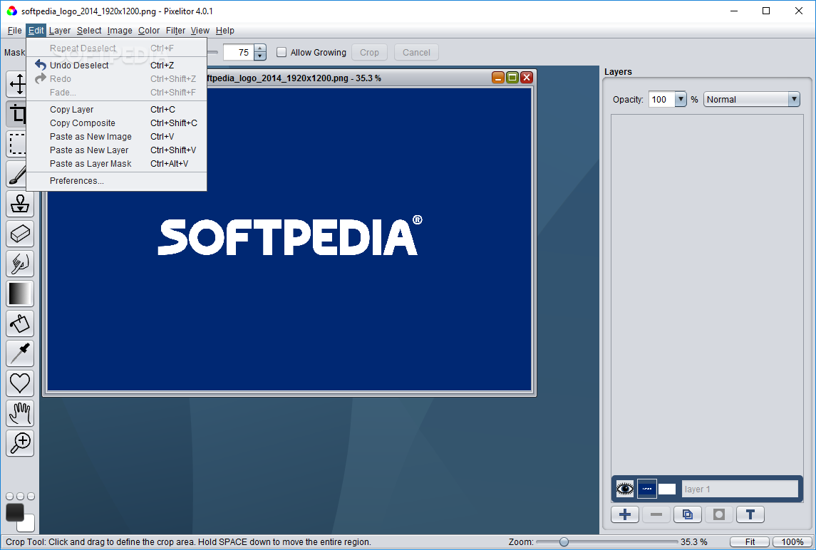
Task: Select the Move tool
Action: tap(19, 84)
